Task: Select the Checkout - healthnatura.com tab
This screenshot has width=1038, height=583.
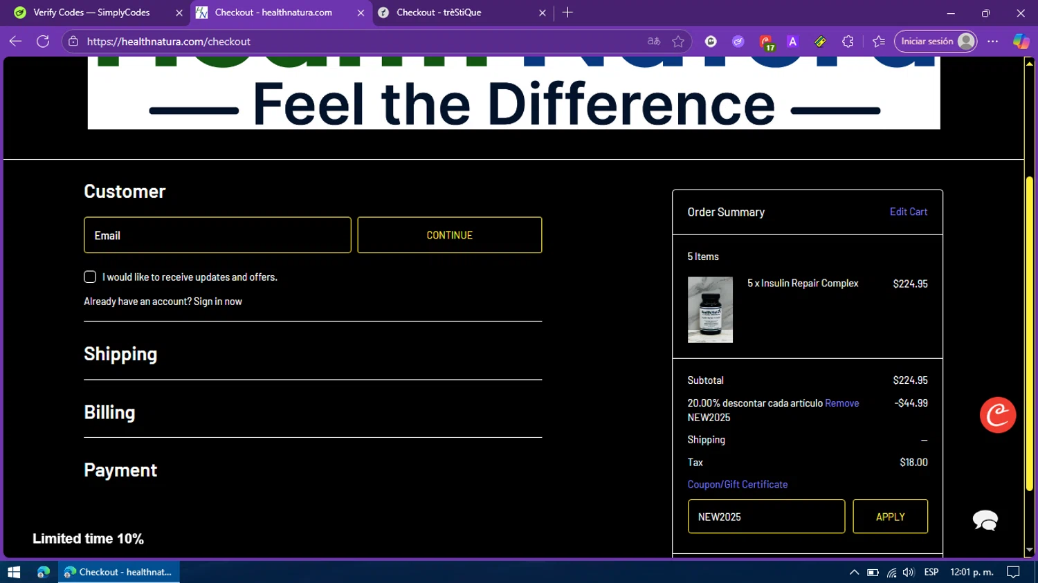Action: pyautogui.click(x=280, y=12)
